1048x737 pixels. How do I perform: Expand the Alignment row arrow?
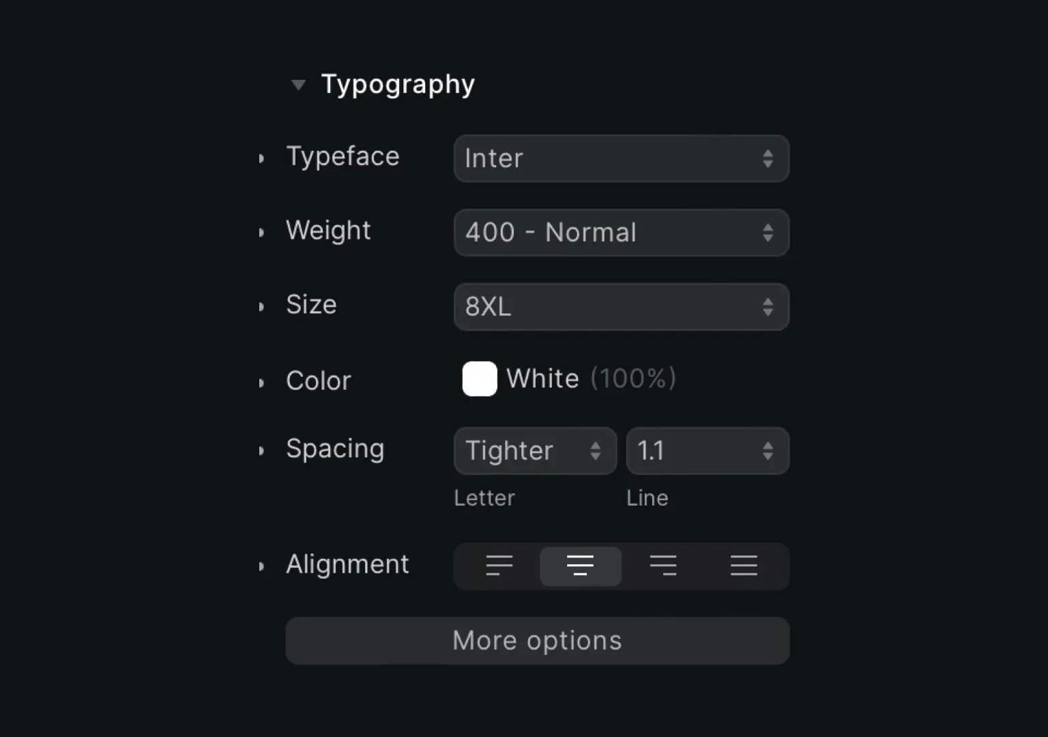tap(261, 566)
